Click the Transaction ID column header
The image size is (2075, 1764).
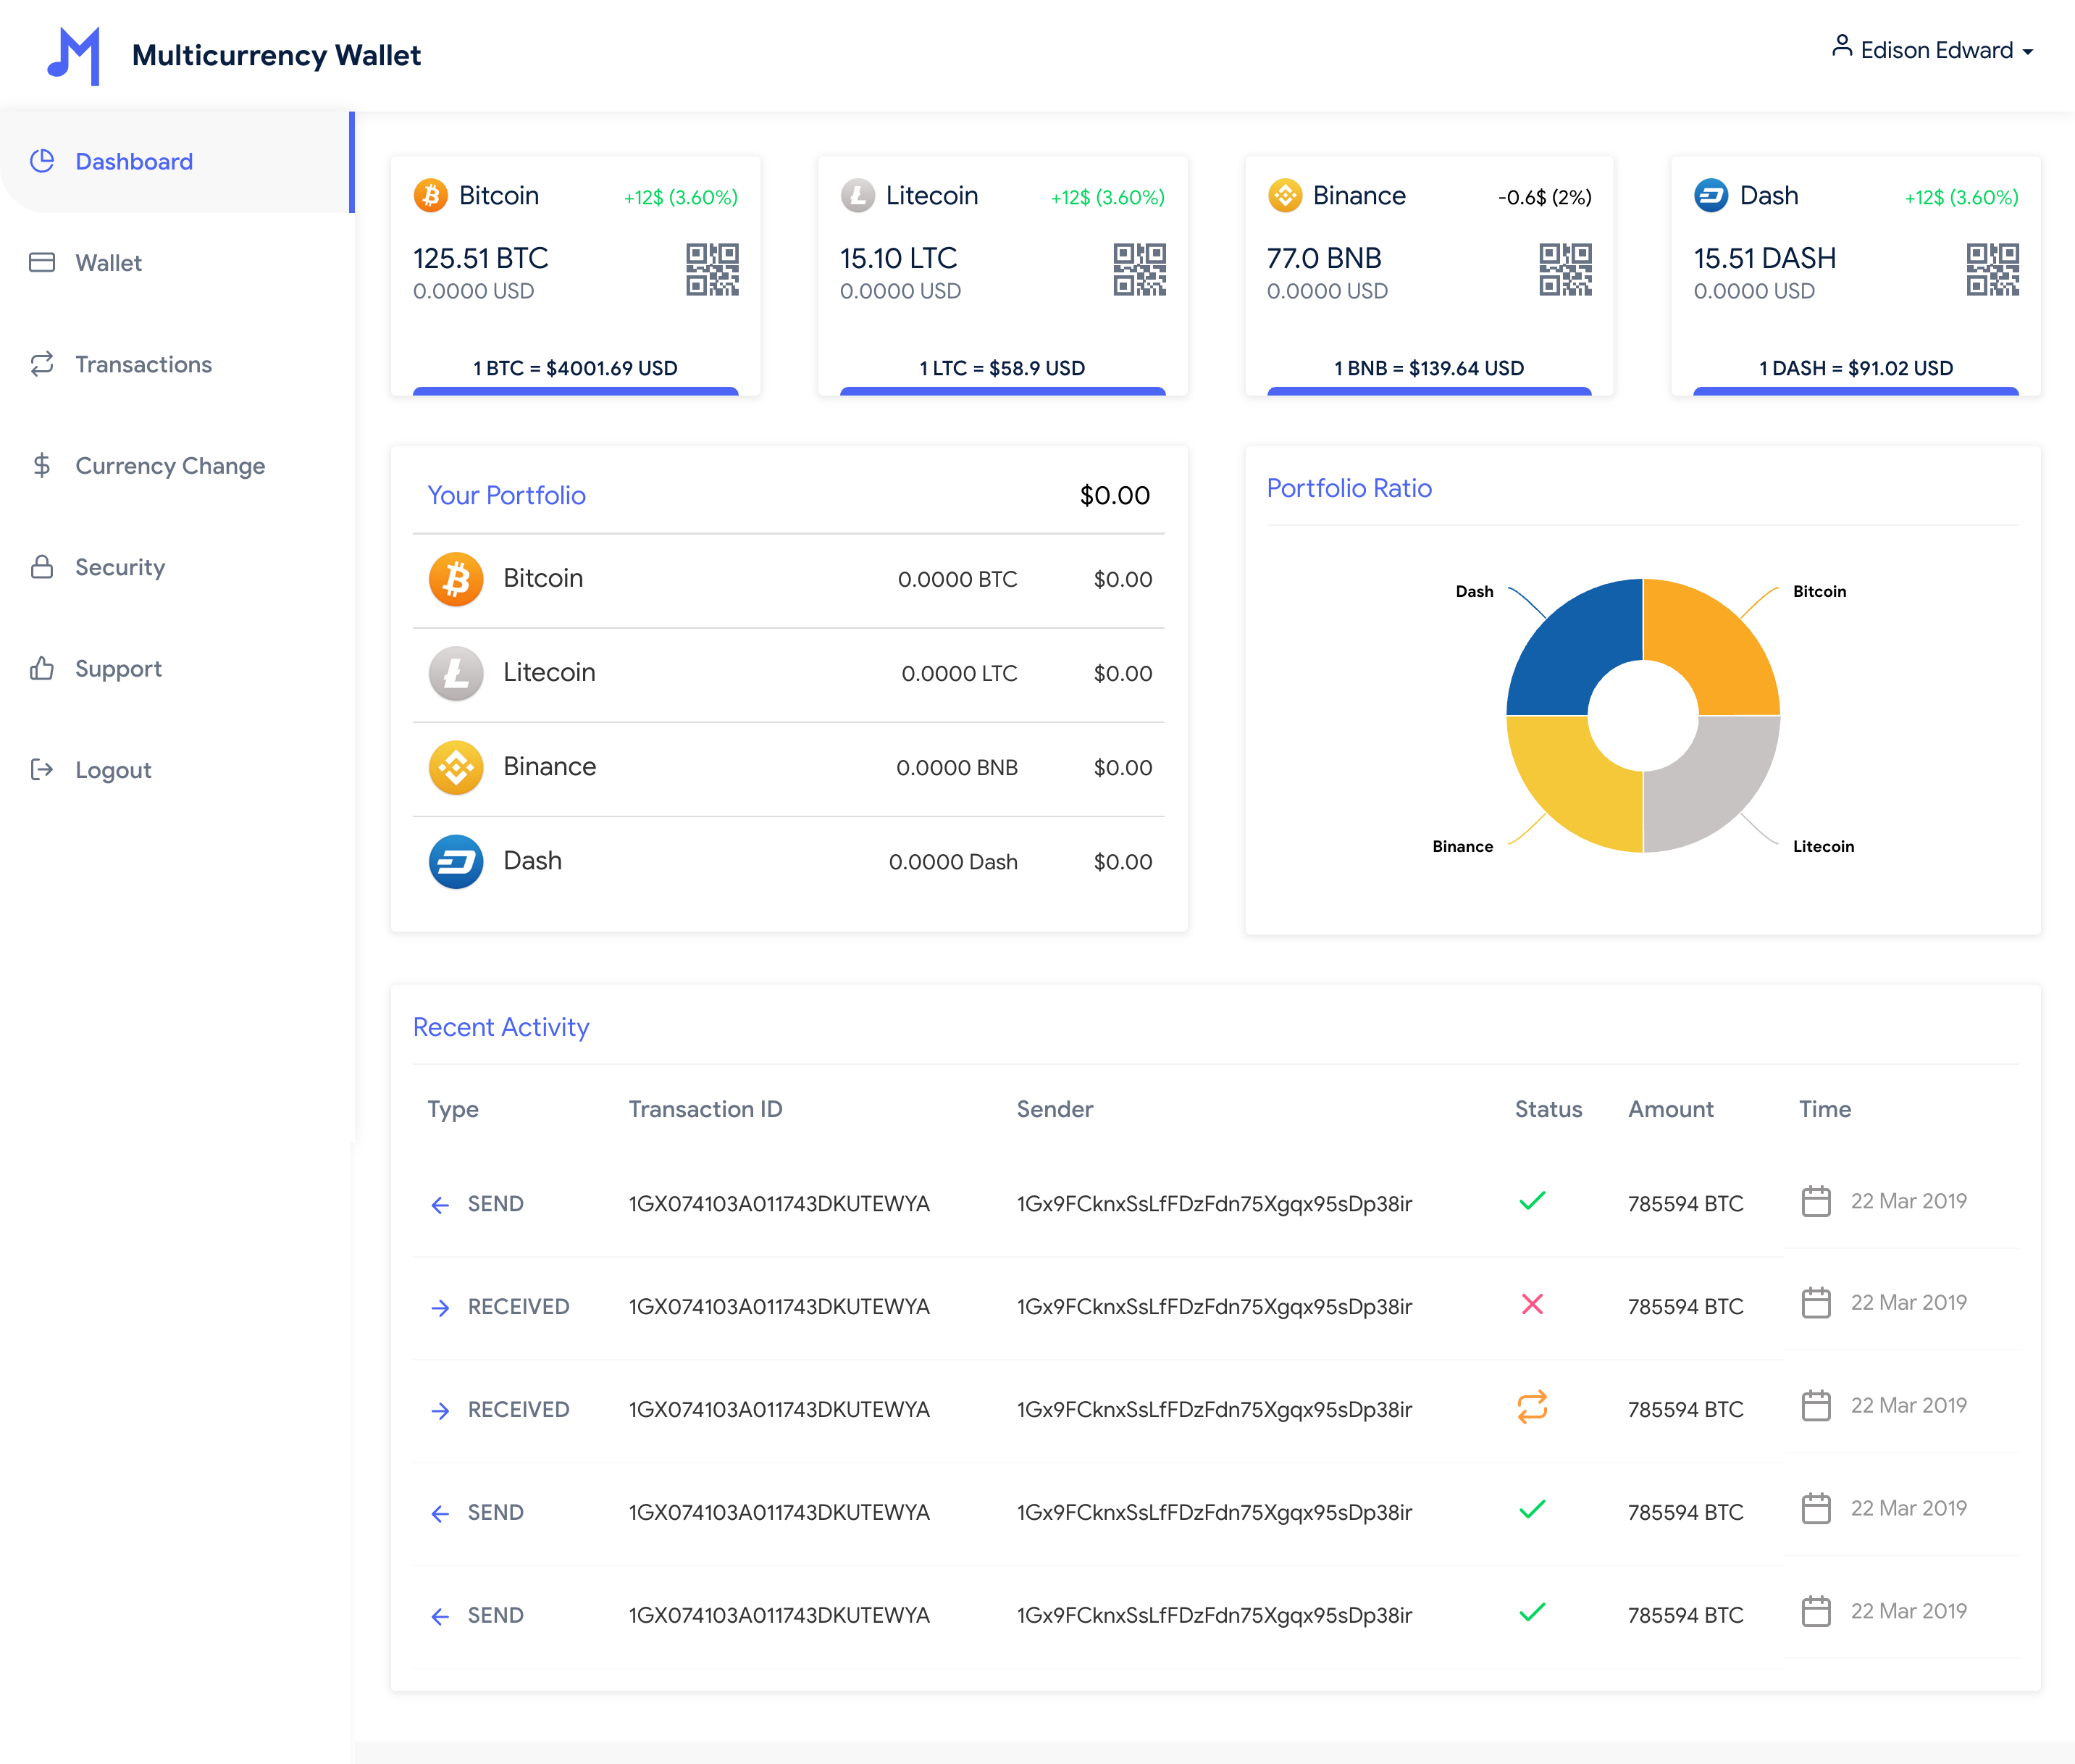coord(705,1109)
